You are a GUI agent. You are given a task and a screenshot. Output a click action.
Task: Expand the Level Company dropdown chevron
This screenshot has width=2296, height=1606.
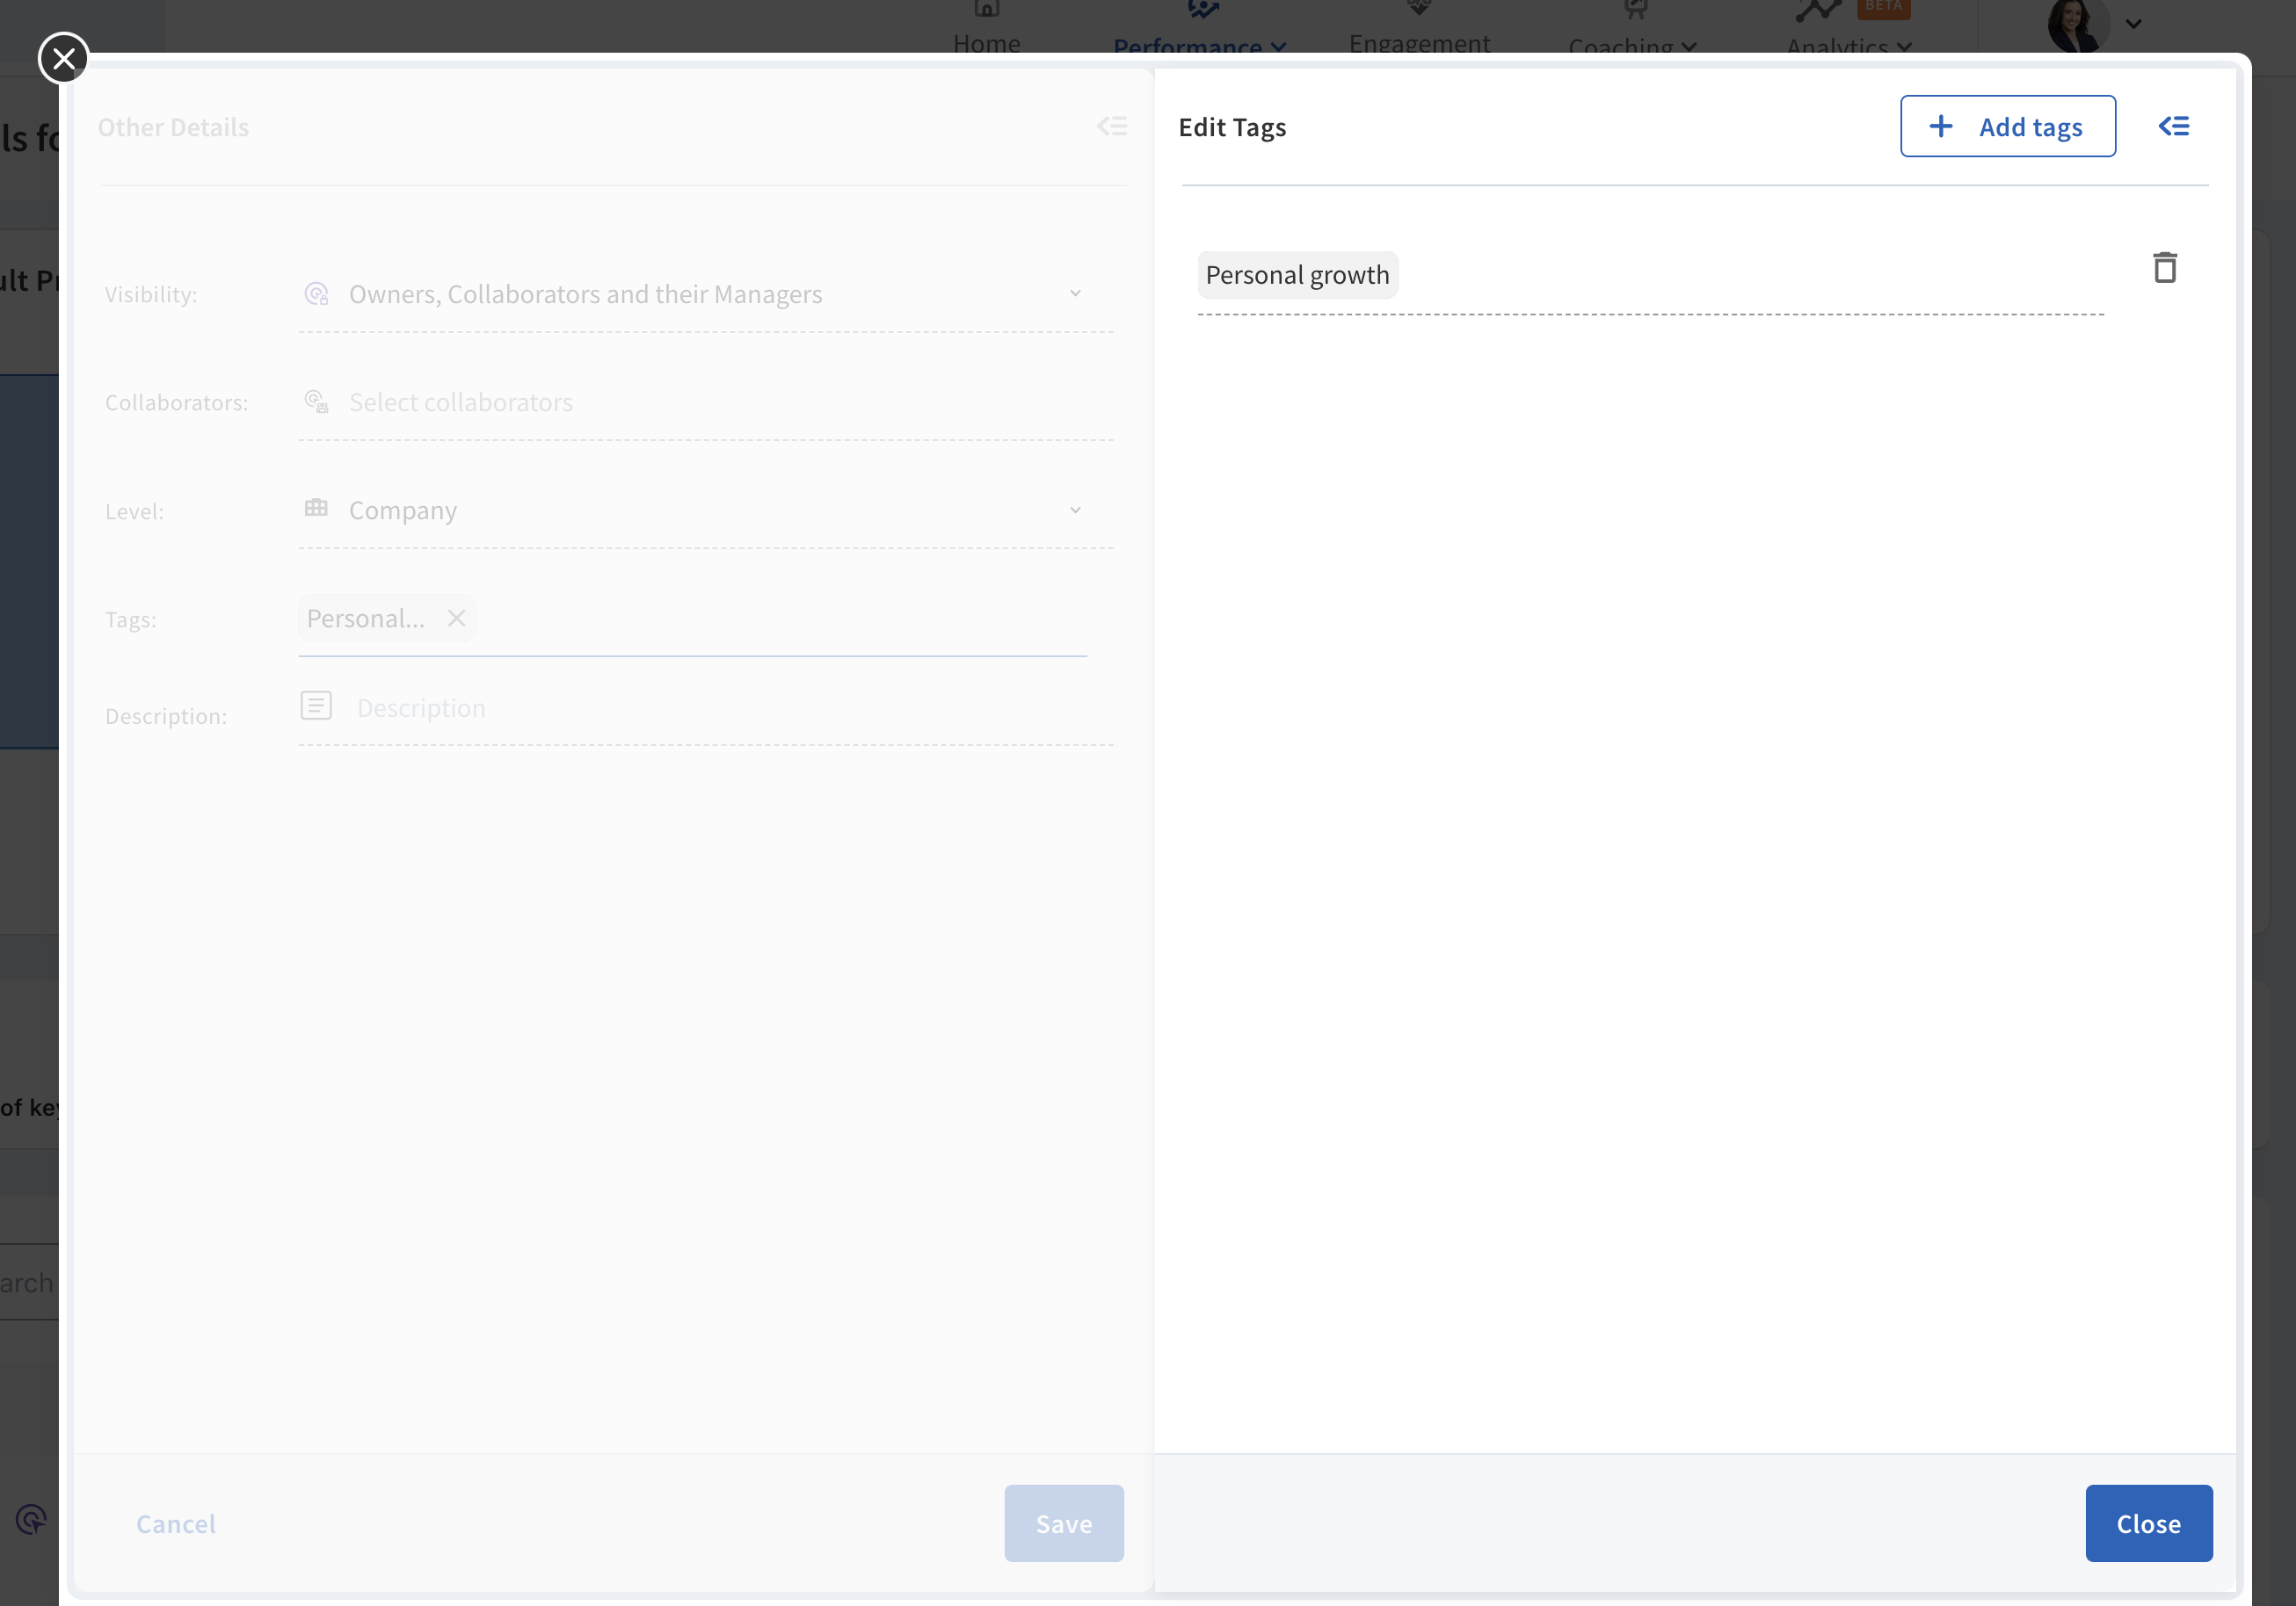tap(1075, 510)
